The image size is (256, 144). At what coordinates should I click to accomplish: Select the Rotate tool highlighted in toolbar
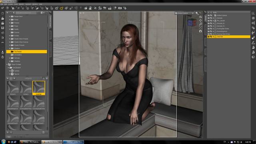coord(62,8)
